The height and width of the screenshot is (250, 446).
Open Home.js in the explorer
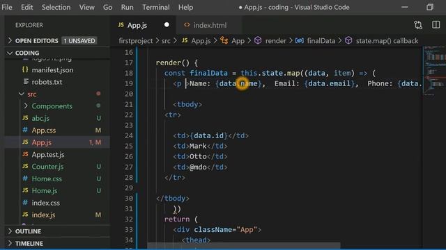pos(45,191)
